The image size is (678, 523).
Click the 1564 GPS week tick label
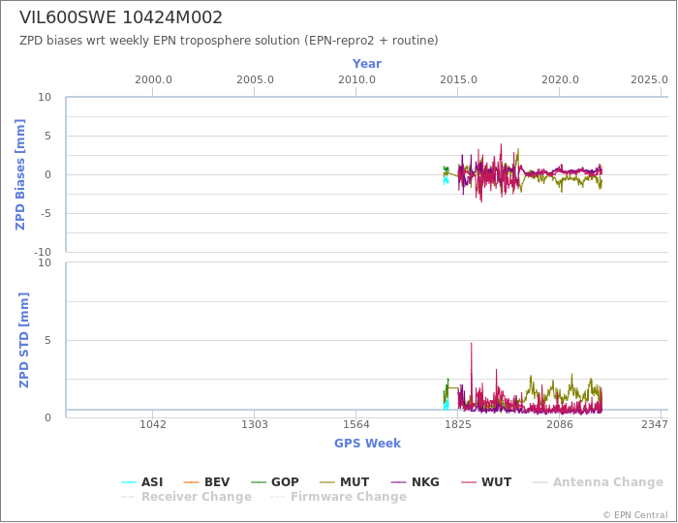pyautogui.click(x=356, y=425)
